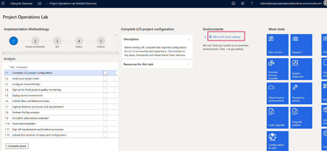
Task: Check Upload first iteration checkbox
Action: click(105, 135)
